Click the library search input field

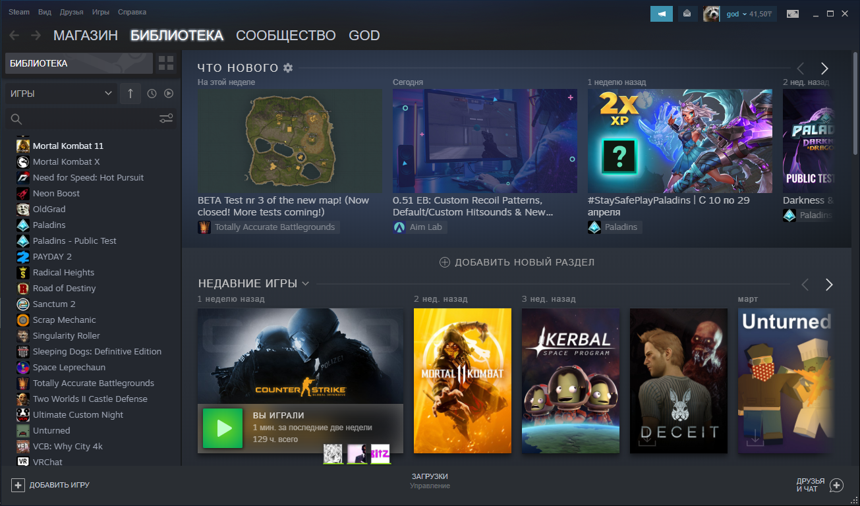pos(90,119)
